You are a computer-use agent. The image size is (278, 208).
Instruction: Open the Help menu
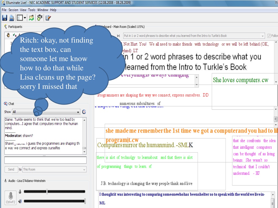coord(53,10)
